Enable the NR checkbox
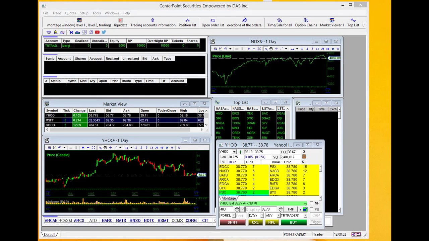The width and height of the screenshot is (429, 241). [311, 203]
